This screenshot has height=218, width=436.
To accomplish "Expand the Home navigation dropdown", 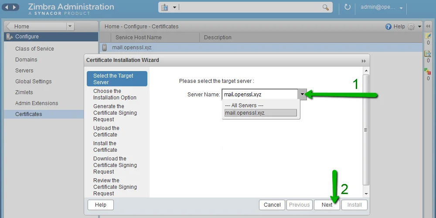I will tap(70, 27).
